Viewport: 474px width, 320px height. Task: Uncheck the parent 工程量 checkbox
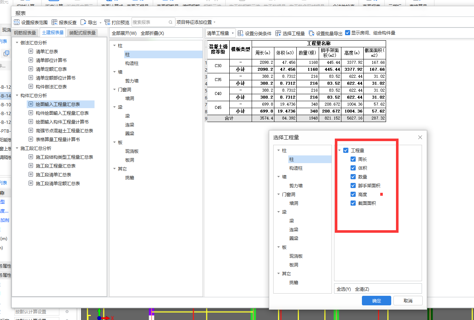(x=346, y=150)
